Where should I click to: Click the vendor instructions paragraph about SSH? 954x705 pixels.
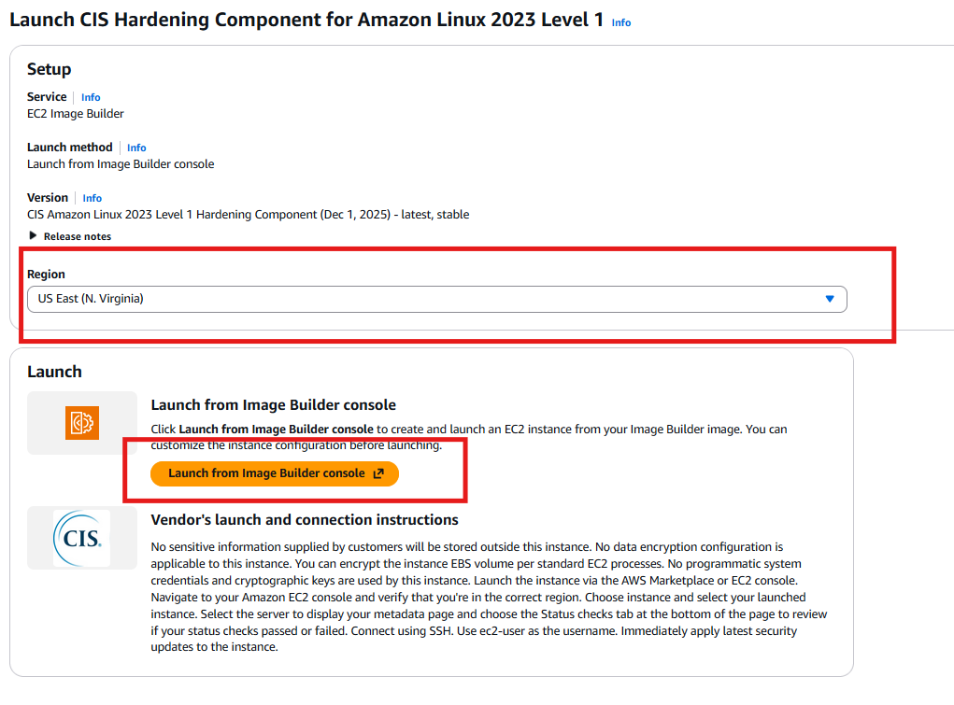point(489,597)
